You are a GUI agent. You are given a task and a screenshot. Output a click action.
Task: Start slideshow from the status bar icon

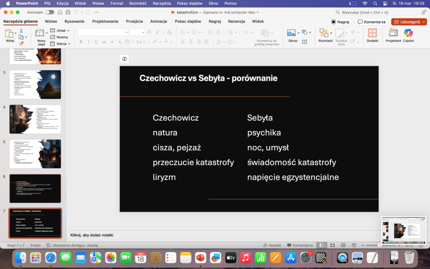[355, 245]
